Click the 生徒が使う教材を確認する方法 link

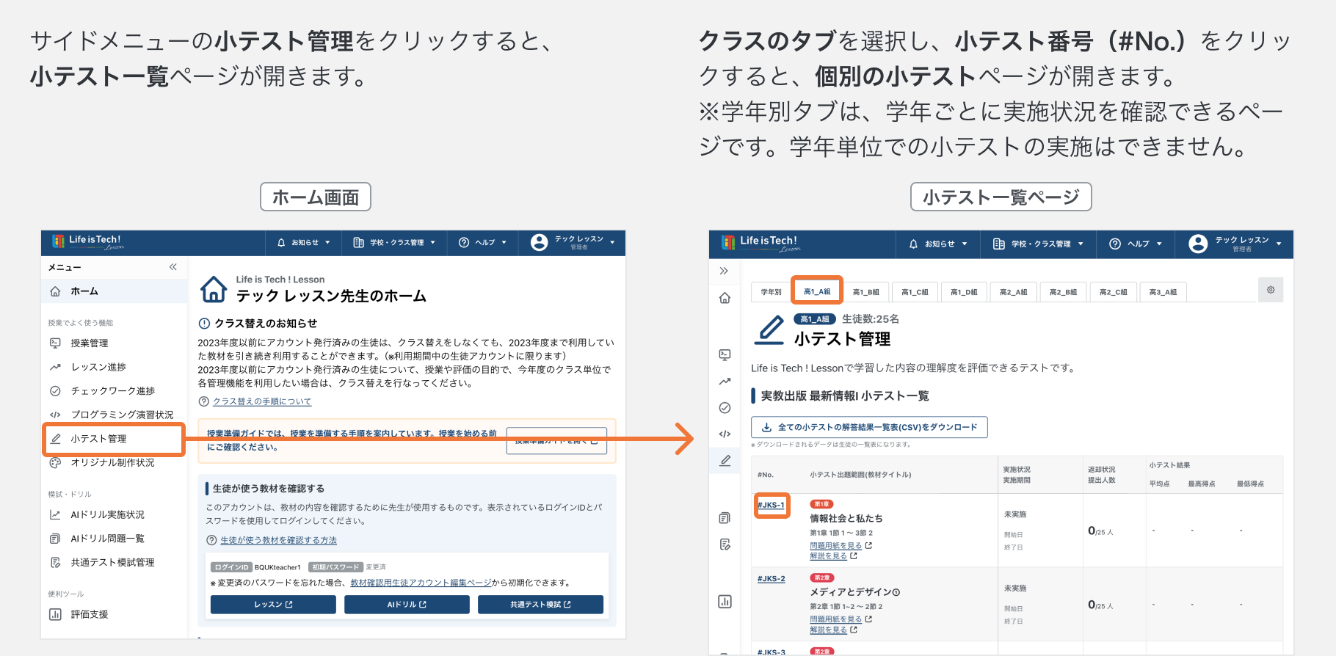pos(278,540)
